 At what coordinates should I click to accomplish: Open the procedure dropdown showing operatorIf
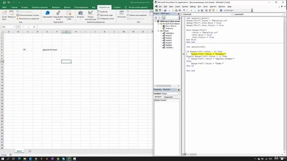283,14
